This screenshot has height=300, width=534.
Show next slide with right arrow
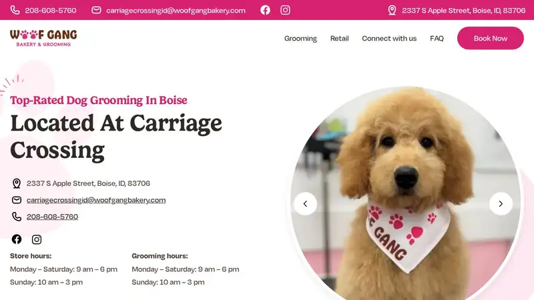click(x=501, y=204)
